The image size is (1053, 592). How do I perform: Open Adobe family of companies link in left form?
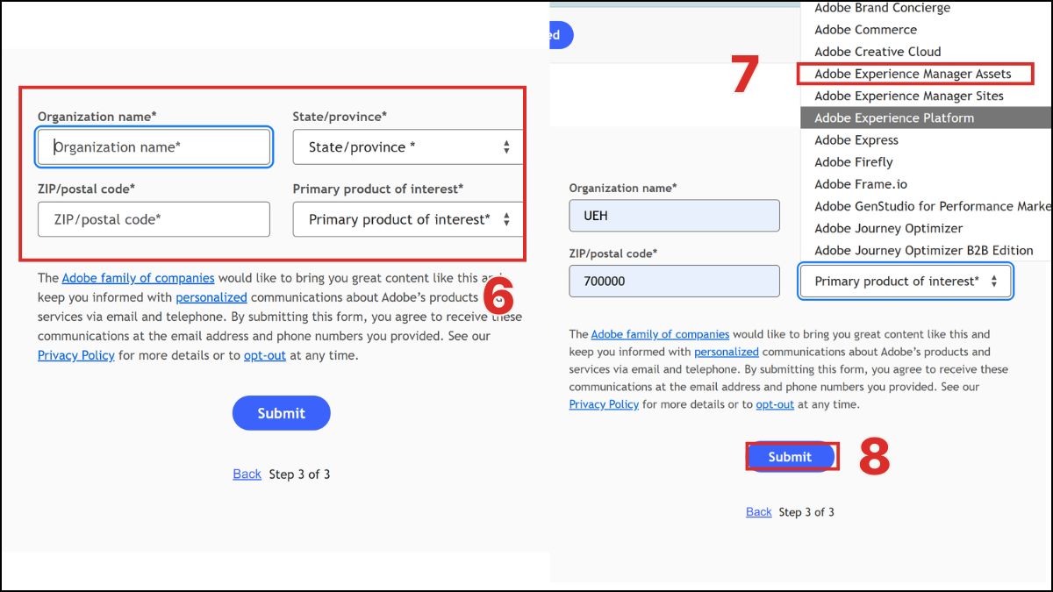138,278
